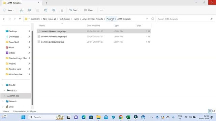Select createsingleresourcegroup JSON file

coord(94,42)
